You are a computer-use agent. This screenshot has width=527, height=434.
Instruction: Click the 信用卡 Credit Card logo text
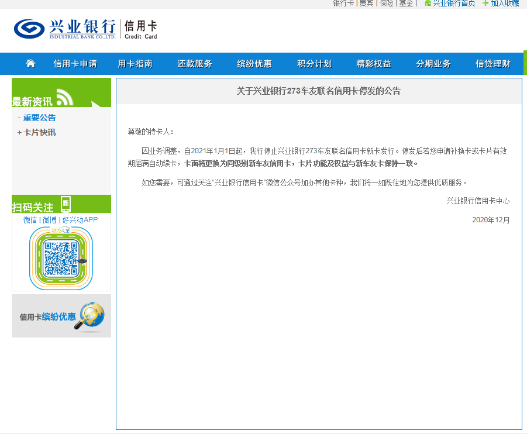pyautogui.click(x=140, y=30)
